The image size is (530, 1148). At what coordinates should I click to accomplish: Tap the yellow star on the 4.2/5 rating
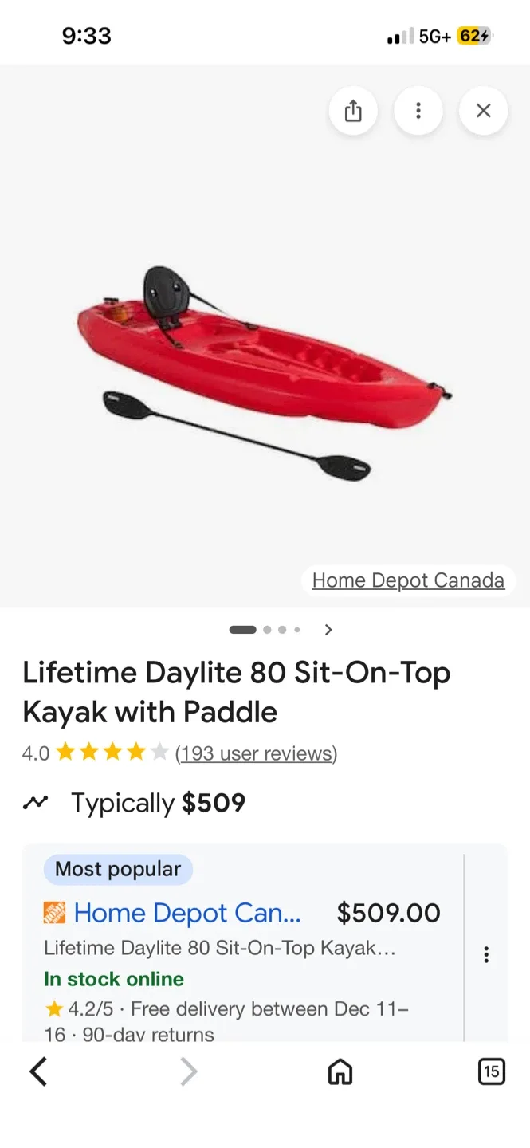pyautogui.click(x=53, y=1008)
